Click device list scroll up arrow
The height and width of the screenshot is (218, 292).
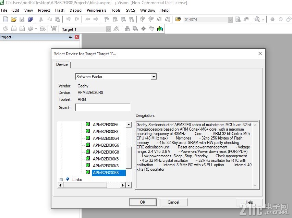(x=129, y=124)
